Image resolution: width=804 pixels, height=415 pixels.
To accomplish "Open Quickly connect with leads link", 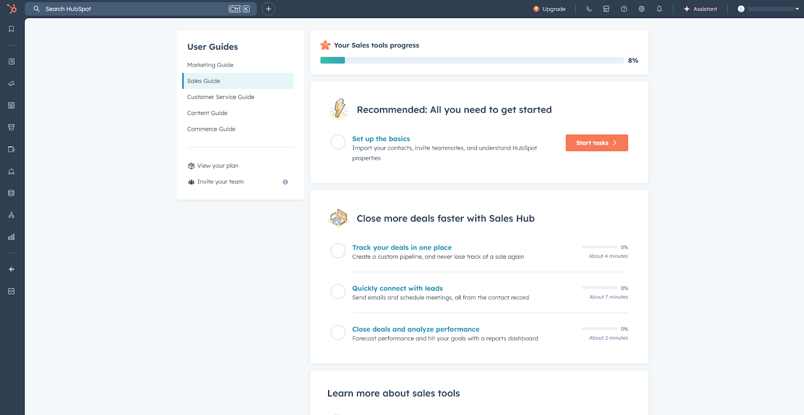I will [397, 288].
